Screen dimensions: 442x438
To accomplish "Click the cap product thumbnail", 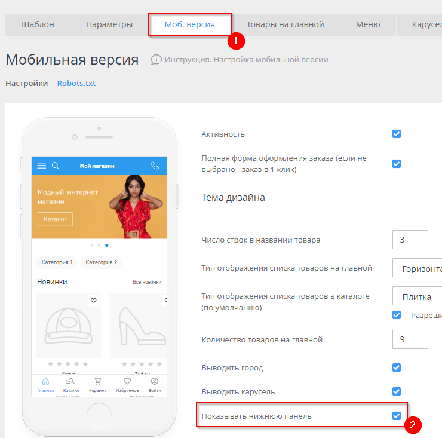I will [69, 326].
